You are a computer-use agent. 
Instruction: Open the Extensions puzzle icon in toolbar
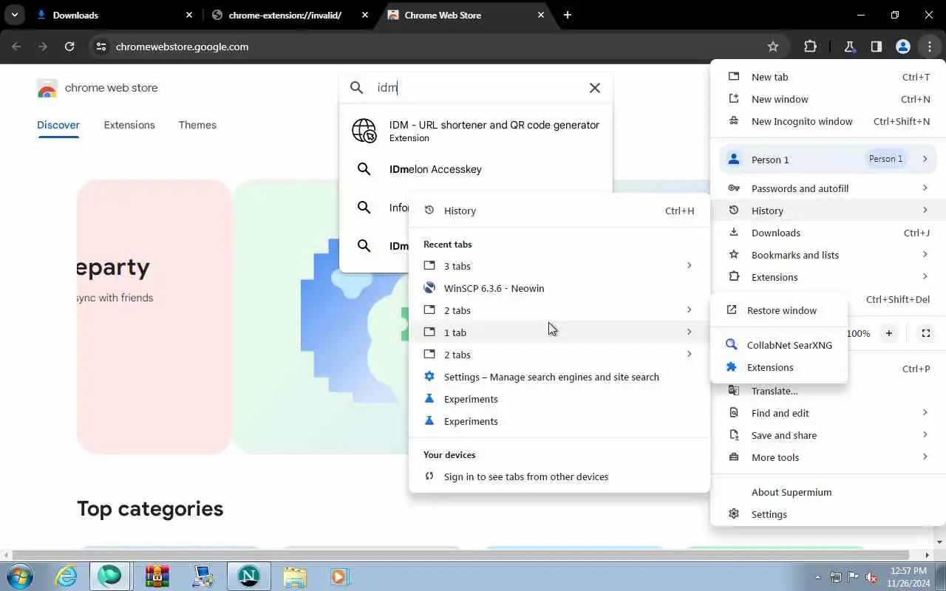(810, 47)
